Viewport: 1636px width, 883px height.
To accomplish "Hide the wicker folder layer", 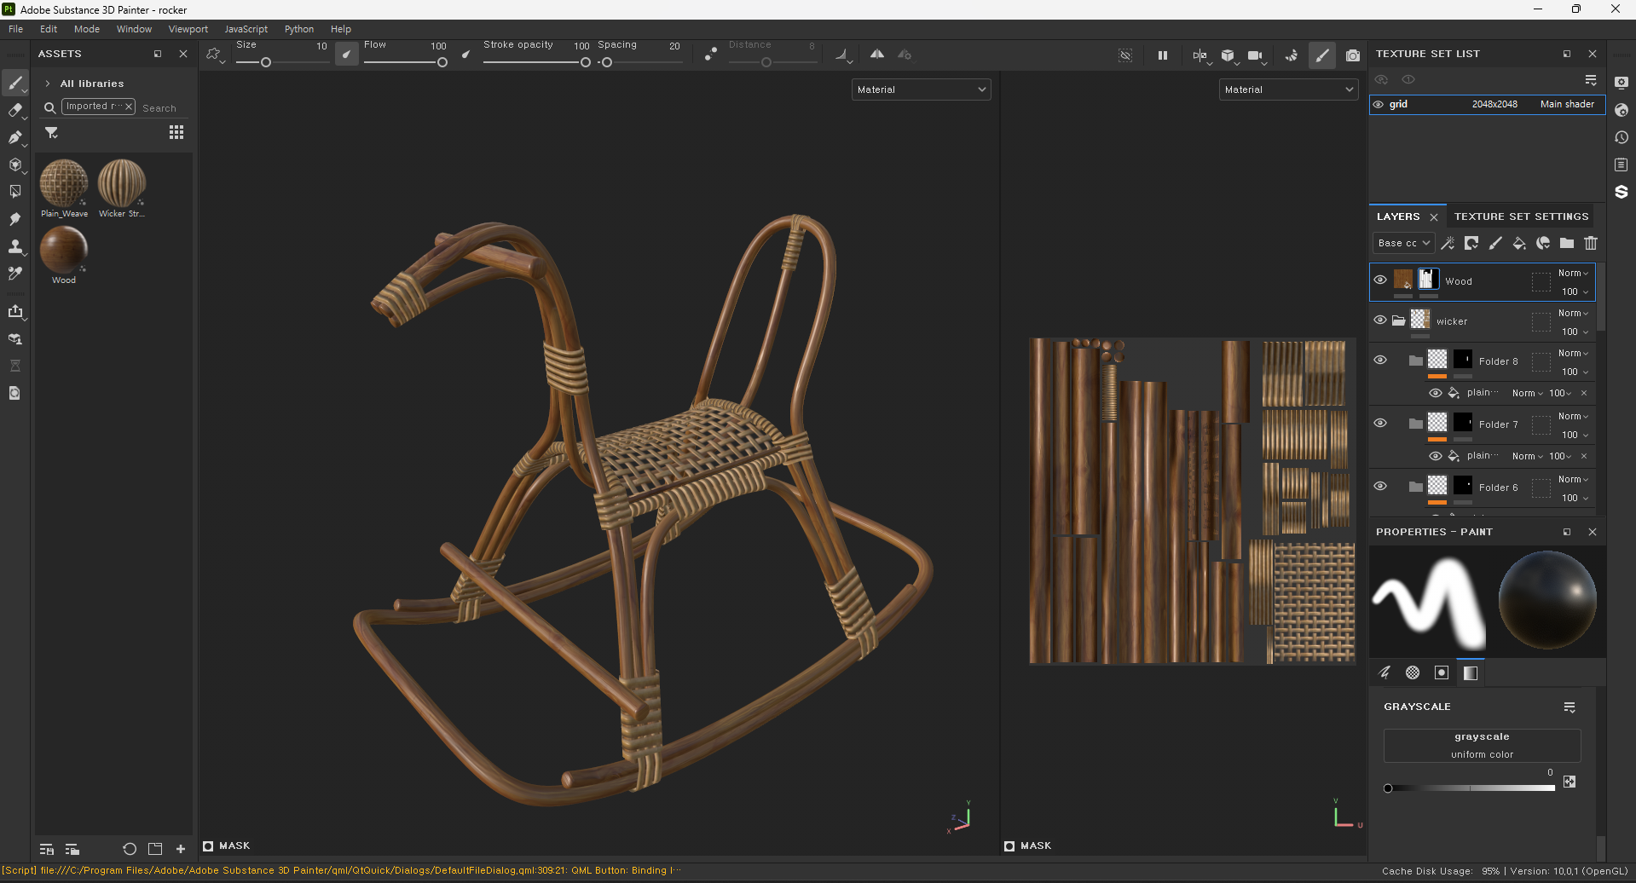I will click(x=1380, y=320).
